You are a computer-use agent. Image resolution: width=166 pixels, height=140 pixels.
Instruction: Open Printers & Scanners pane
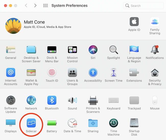tap(93, 100)
